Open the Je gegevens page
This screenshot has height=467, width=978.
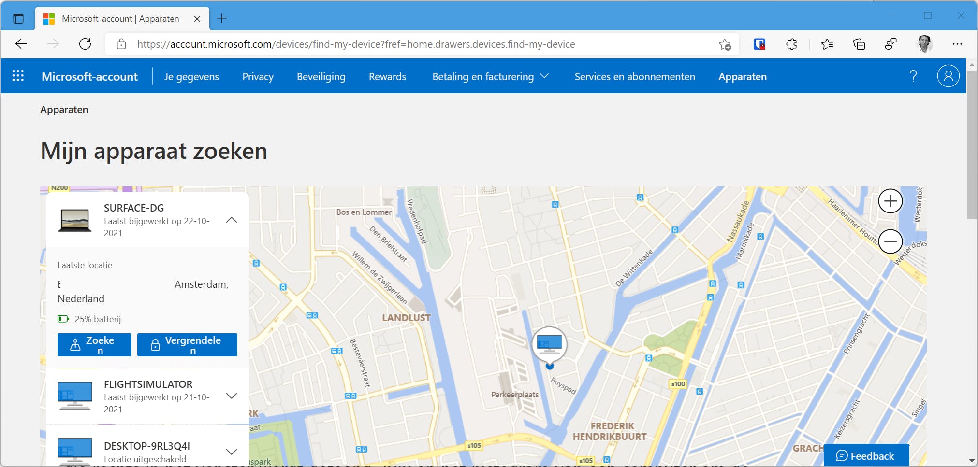click(x=191, y=76)
